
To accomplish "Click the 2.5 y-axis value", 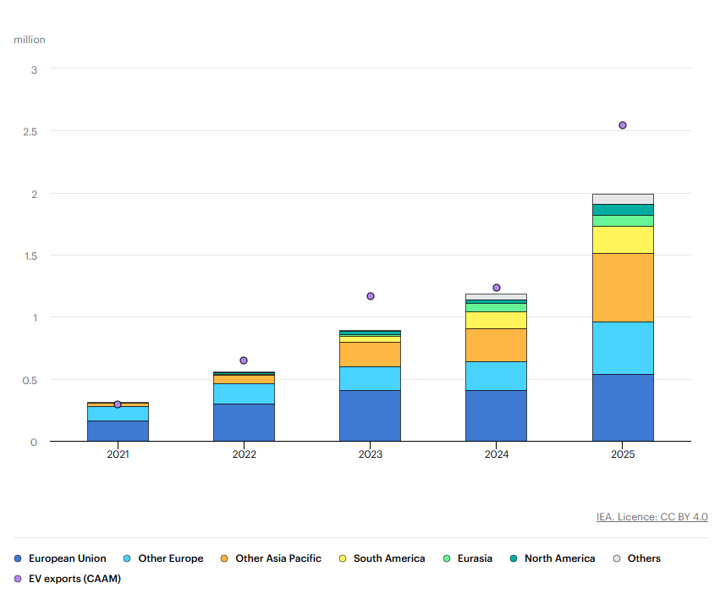I will point(30,132).
